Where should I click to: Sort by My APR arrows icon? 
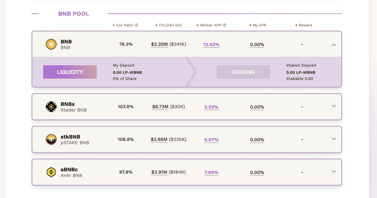250,25
